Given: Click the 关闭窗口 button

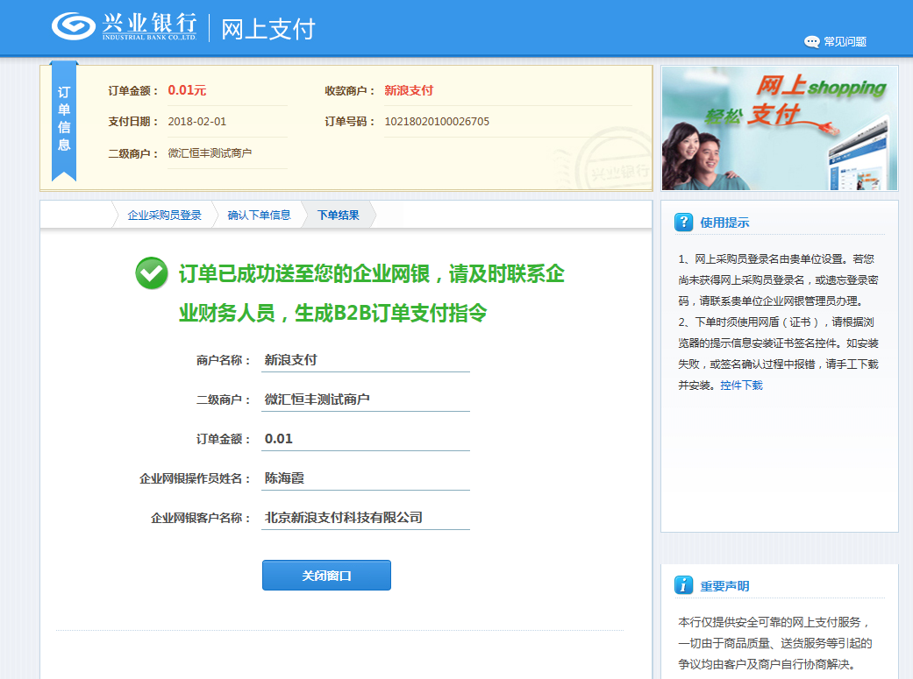Looking at the screenshot, I should point(326,576).
